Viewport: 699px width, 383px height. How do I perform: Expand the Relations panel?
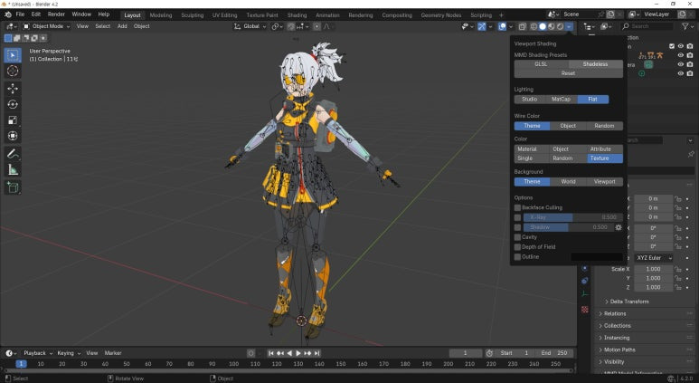tap(615, 314)
